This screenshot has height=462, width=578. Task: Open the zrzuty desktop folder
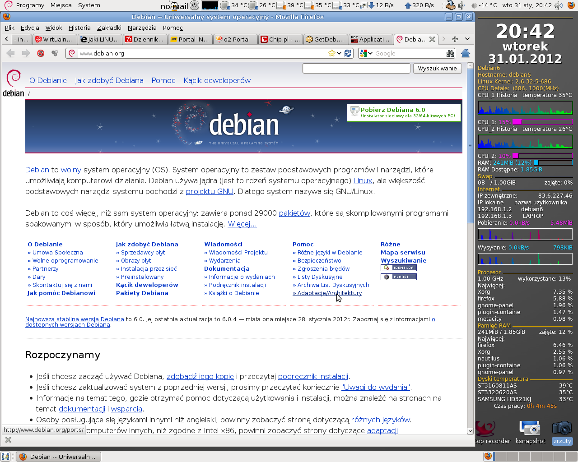click(x=562, y=432)
